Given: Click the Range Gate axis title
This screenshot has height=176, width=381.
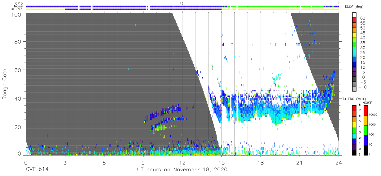Looking at the screenshot, I should tap(5, 84).
